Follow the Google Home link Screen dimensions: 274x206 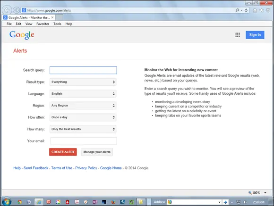[x=111, y=168]
